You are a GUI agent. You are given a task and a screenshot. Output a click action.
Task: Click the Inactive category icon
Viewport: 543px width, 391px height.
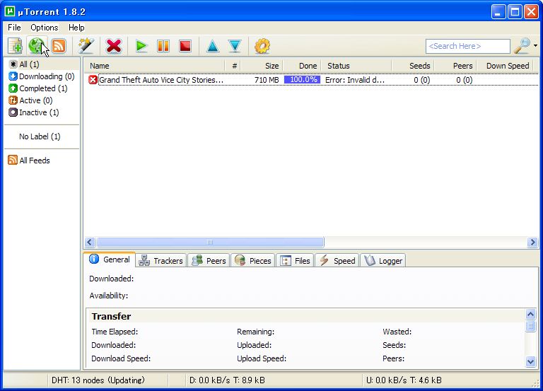click(13, 112)
